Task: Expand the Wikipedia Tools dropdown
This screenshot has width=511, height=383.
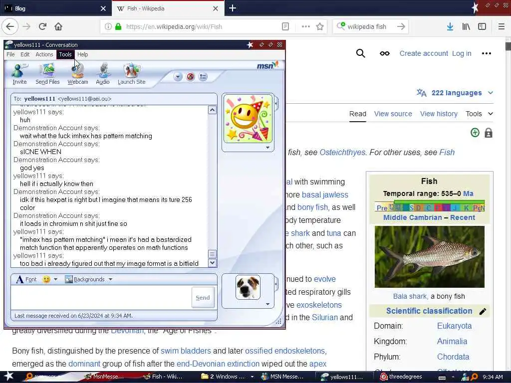Action: (479, 114)
